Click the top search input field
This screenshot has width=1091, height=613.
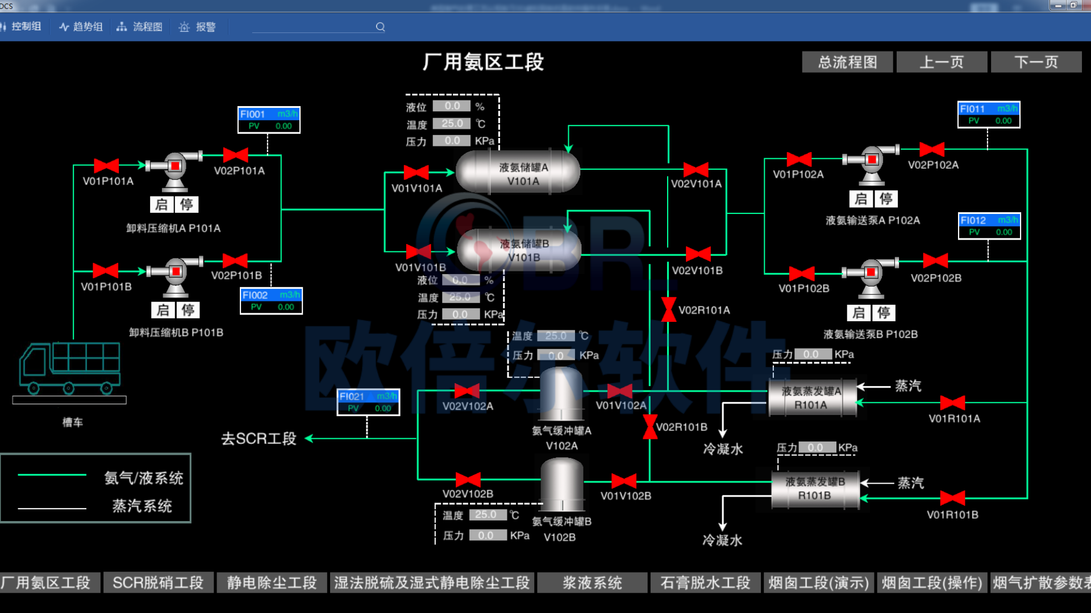[313, 27]
